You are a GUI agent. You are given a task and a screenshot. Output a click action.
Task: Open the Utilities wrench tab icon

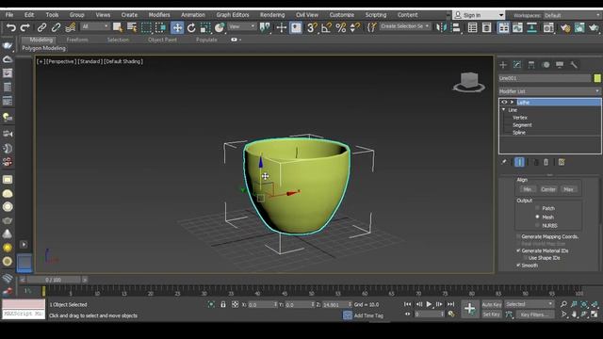tap(574, 65)
